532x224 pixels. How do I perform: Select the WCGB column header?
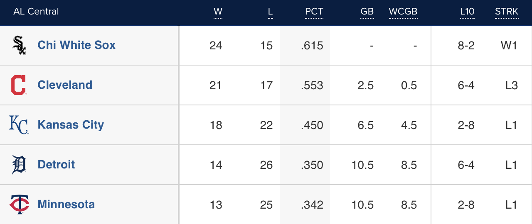pyautogui.click(x=403, y=12)
